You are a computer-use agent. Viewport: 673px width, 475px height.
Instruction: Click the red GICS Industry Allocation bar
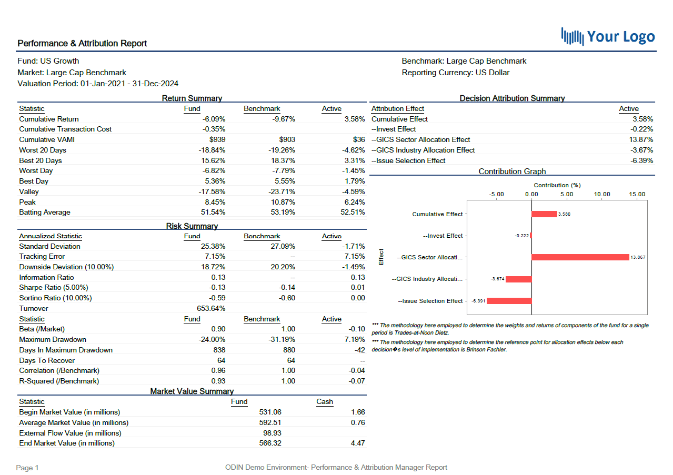(518, 279)
